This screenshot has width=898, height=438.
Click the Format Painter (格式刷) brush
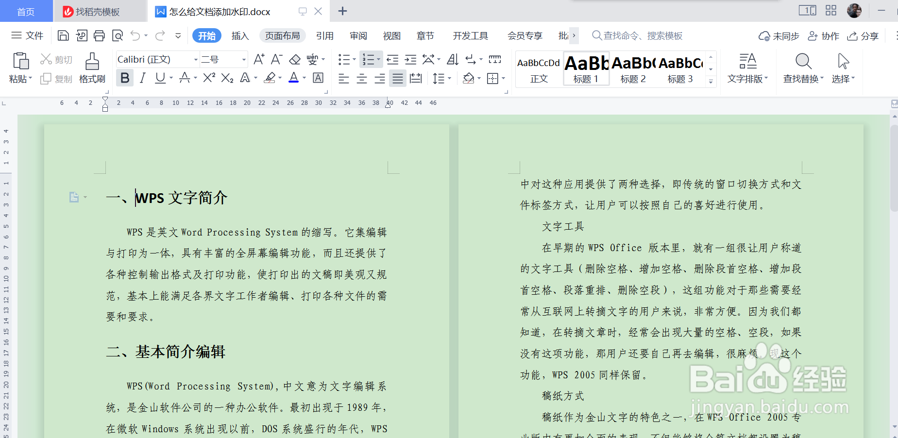point(92,68)
